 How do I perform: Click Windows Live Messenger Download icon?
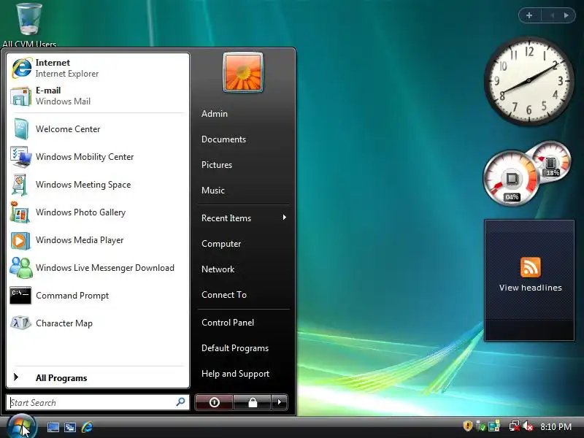point(21,268)
